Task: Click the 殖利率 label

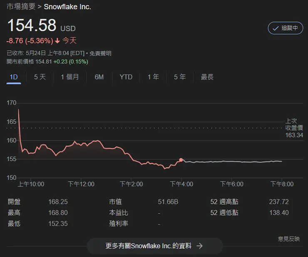Action: (x=119, y=224)
